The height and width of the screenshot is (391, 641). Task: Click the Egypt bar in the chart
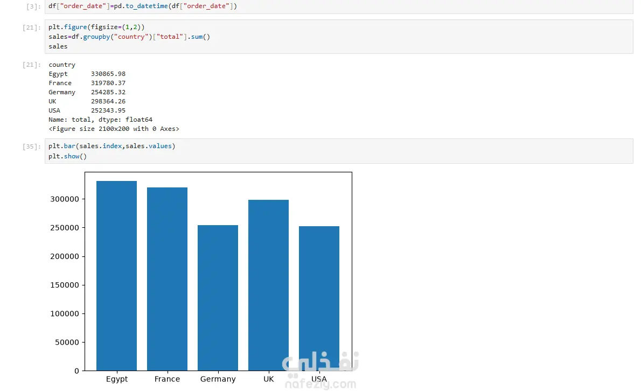[x=116, y=276]
